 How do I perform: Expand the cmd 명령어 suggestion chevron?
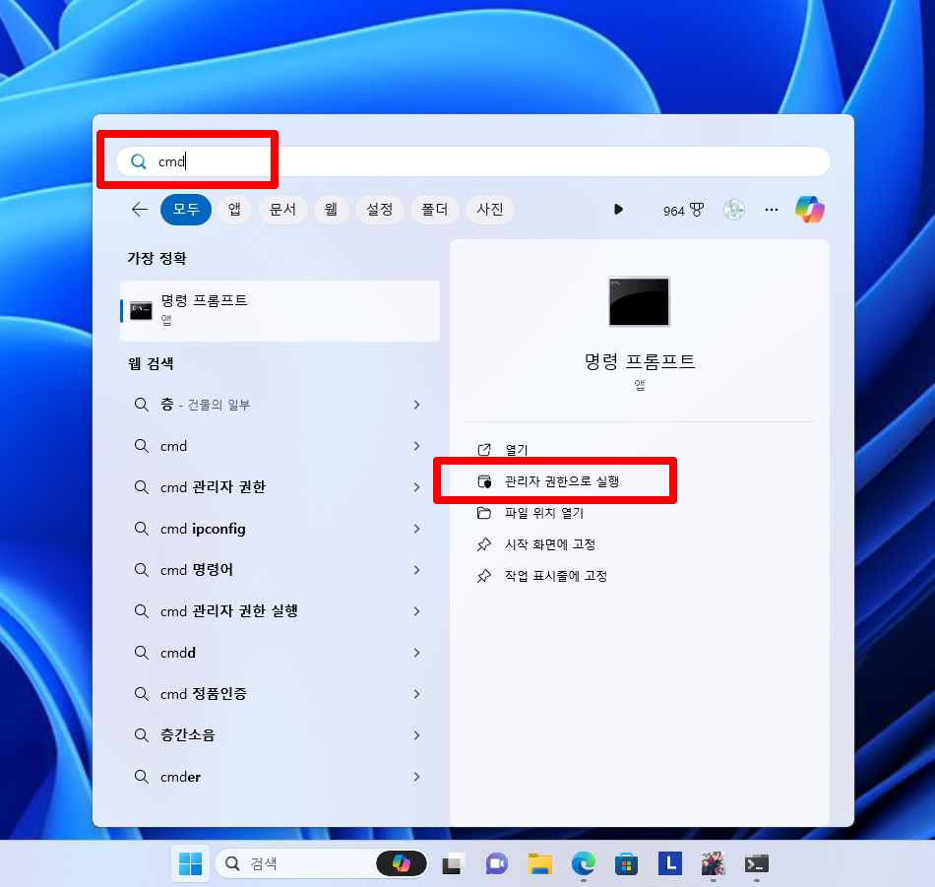[417, 570]
